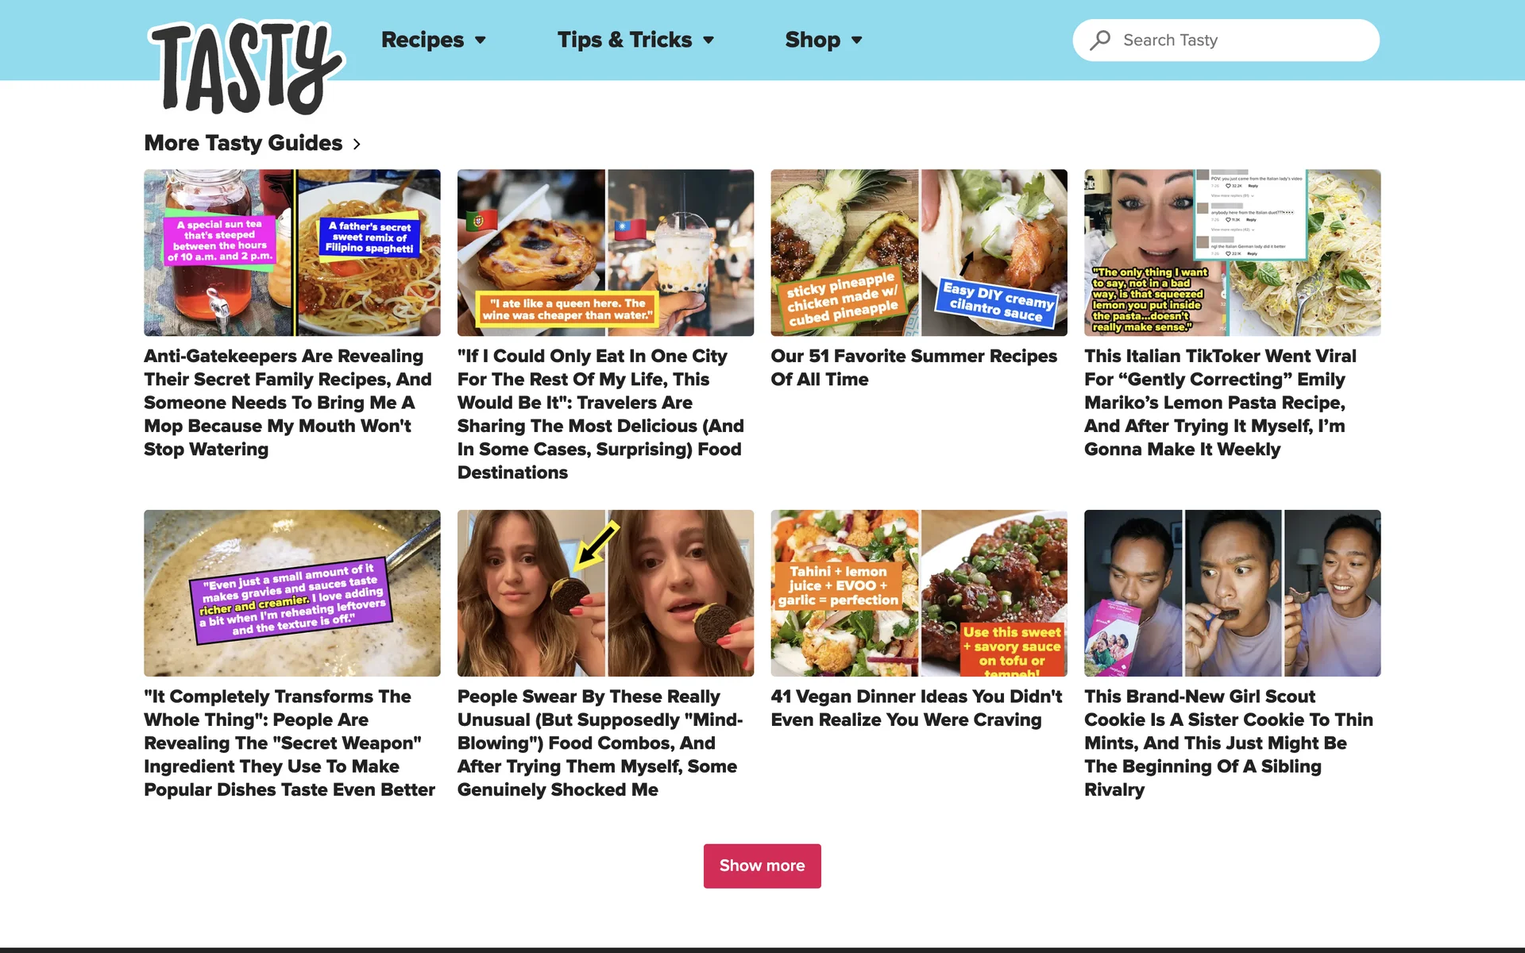The width and height of the screenshot is (1525, 953).
Task: Click the Tasty logo
Action: coord(246,68)
